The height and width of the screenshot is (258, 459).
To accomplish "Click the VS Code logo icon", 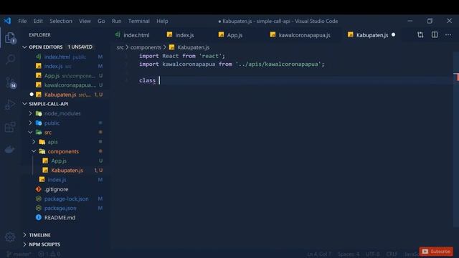I will coord(7,21).
